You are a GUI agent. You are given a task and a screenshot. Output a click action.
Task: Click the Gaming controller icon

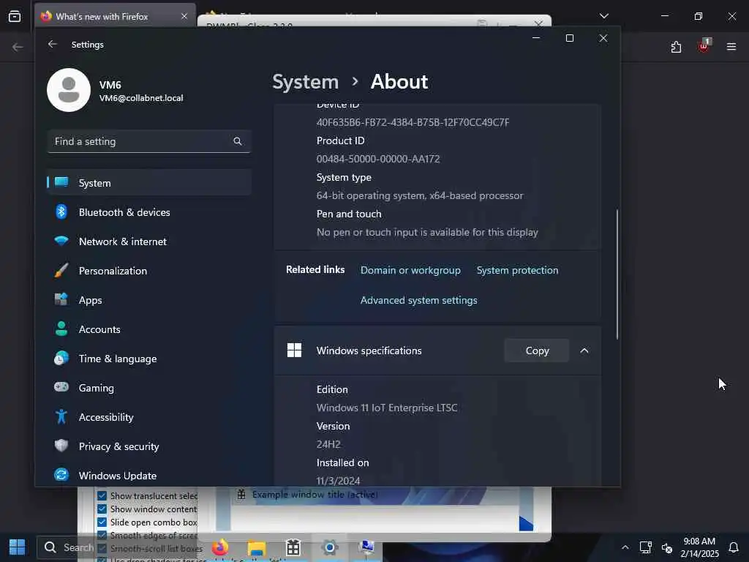click(x=61, y=387)
